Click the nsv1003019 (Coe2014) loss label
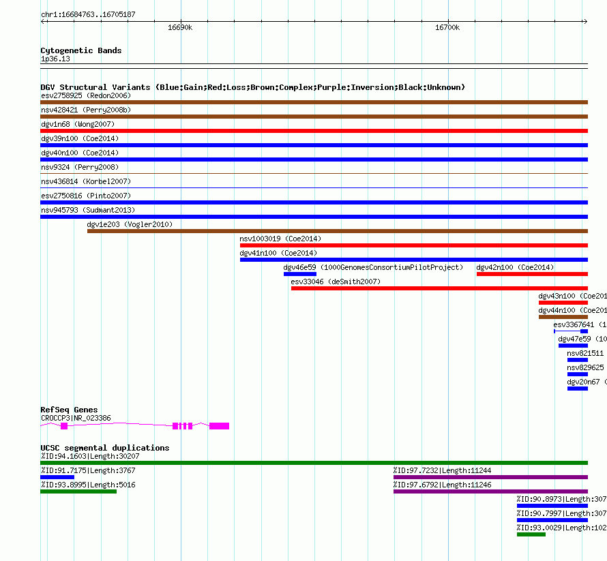 pyautogui.click(x=280, y=239)
